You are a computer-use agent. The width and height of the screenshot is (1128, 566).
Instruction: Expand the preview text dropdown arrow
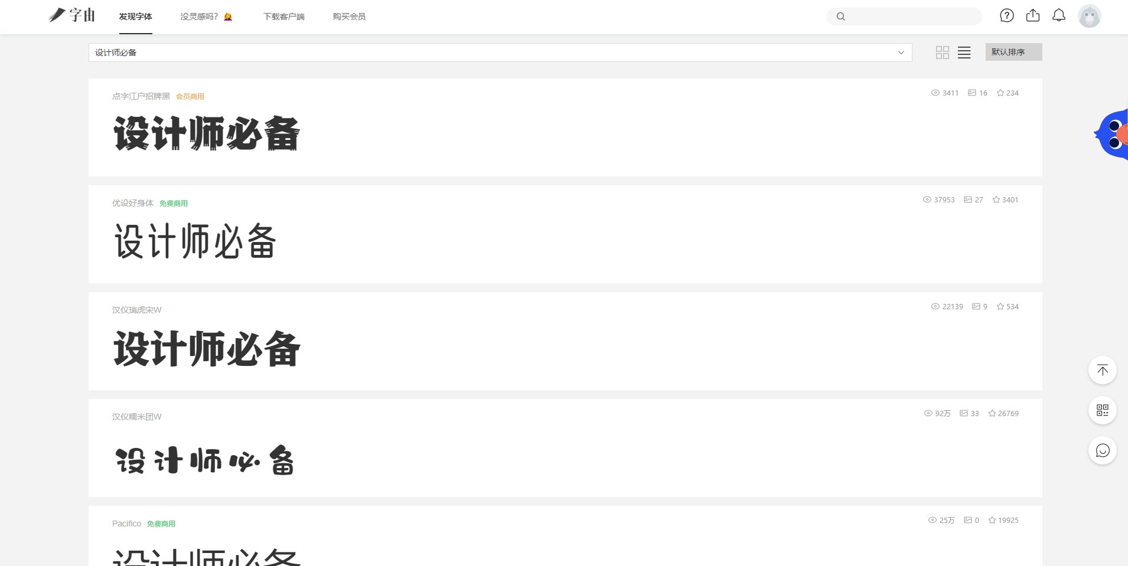pos(901,53)
